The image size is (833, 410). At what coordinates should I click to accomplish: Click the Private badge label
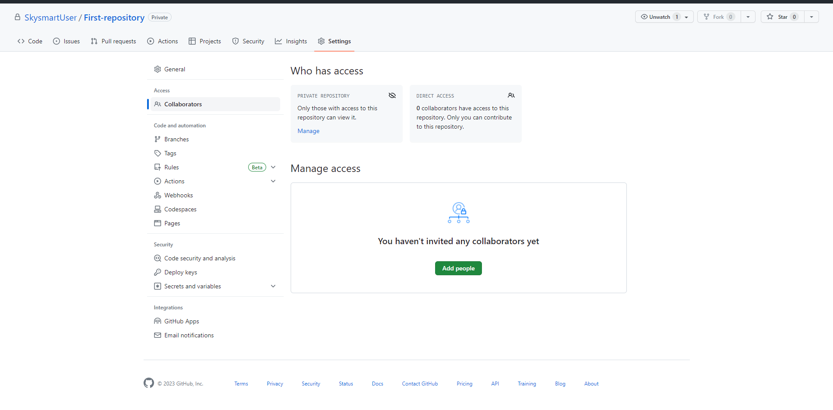coord(160,18)
